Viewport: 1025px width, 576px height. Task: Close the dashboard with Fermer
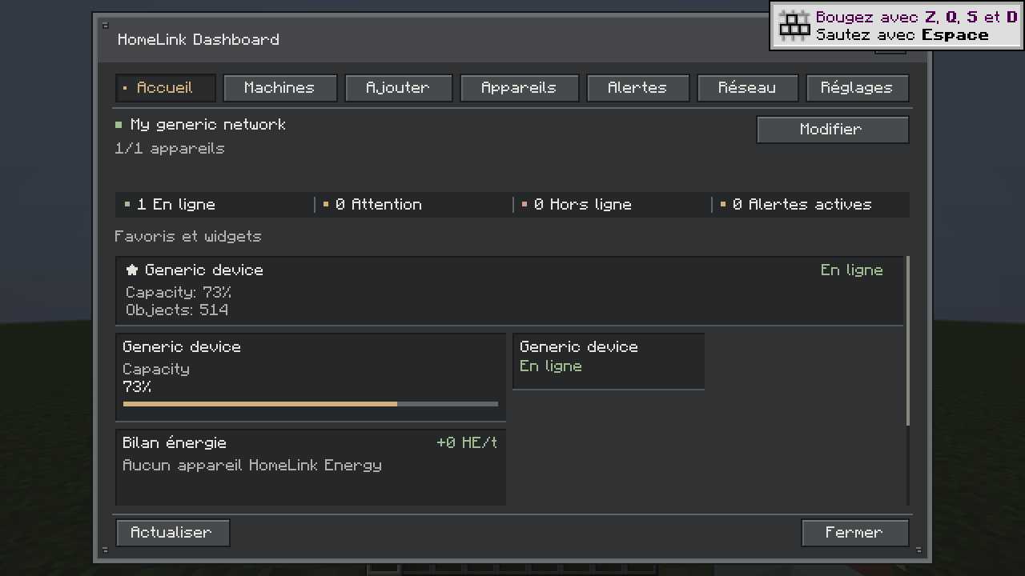coord(854,533)
